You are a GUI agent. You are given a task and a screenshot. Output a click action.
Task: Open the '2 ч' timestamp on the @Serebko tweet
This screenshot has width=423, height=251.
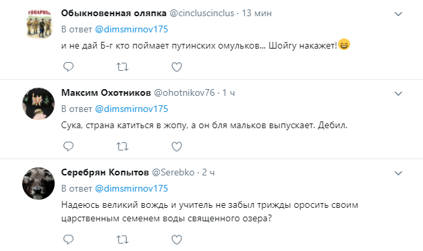point(208,172)
